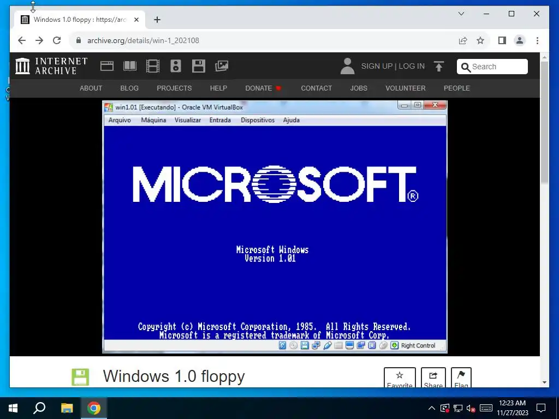Go forward in browser history

(x=39, y=40)
